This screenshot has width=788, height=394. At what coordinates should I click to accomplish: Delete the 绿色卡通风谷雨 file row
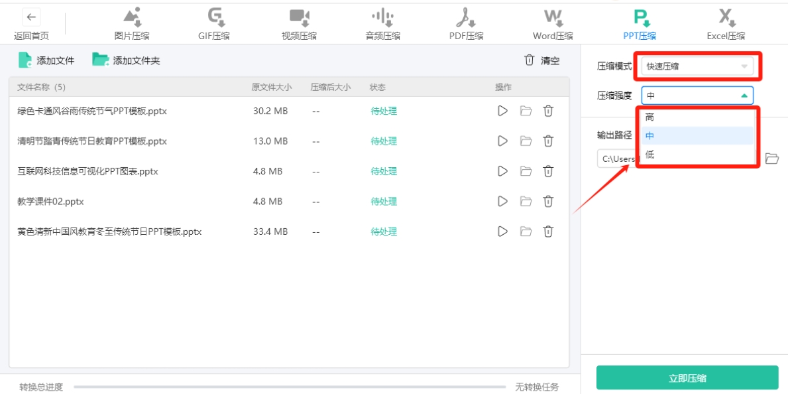tap(548, 111)
